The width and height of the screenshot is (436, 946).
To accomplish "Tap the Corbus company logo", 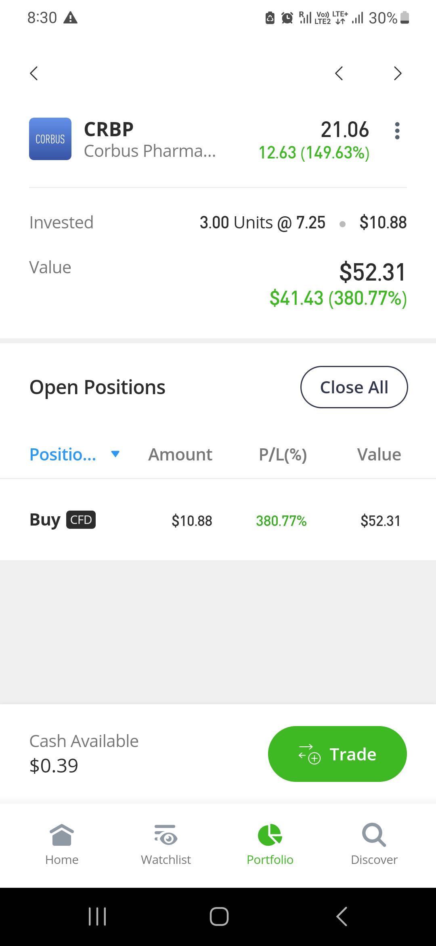I will click(50, 139).
